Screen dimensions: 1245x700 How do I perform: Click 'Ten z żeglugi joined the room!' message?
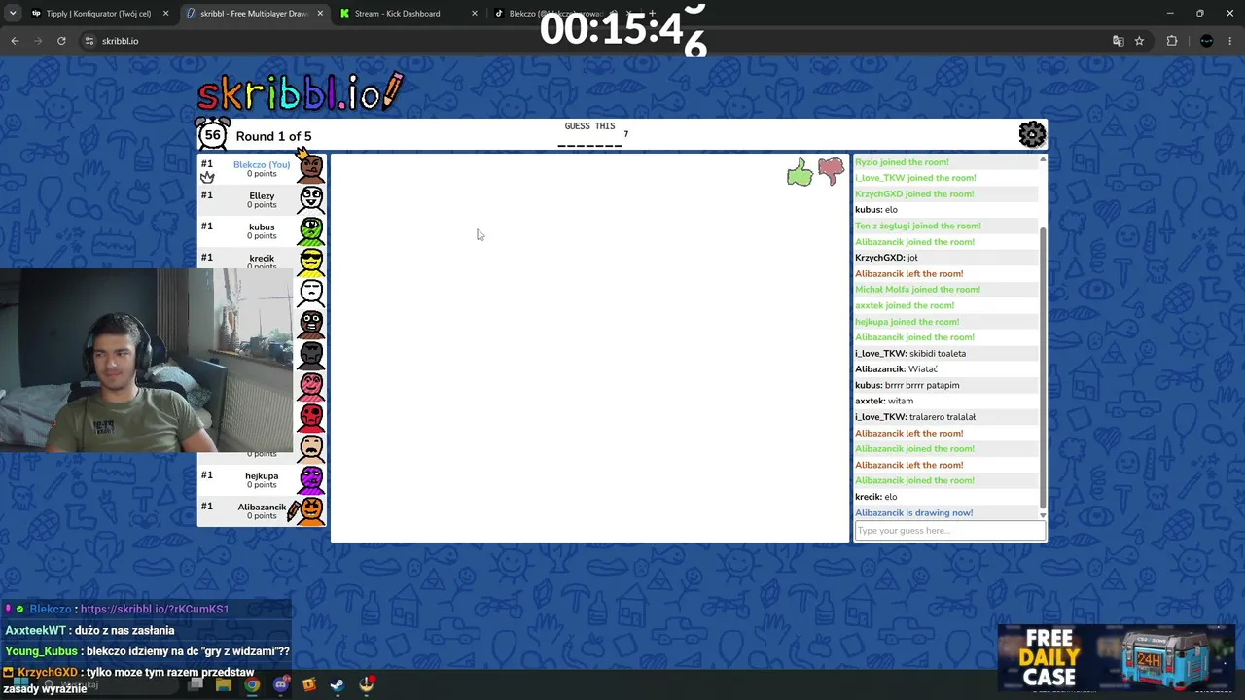click(917, 226)
